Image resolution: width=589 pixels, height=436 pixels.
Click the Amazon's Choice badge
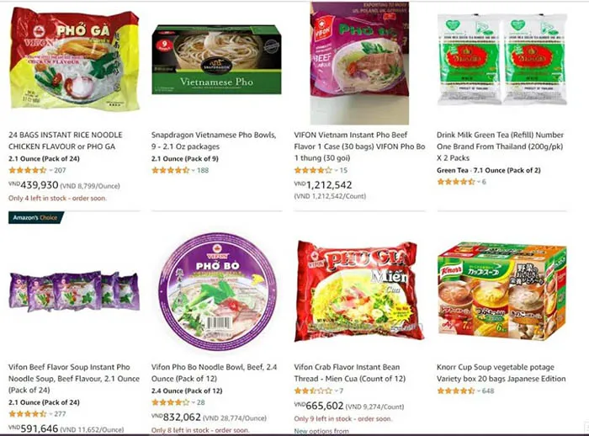coord(36,218)
